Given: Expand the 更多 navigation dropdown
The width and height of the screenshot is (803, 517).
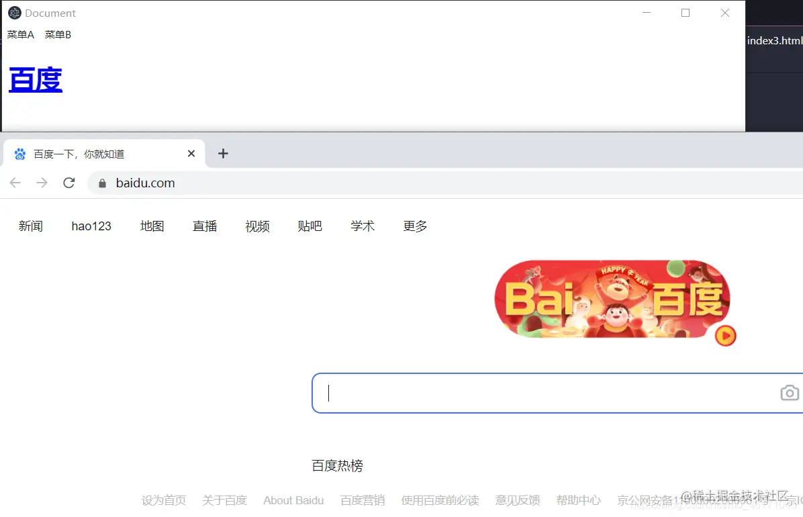Looking at the screenshot, I should (415, 226).
